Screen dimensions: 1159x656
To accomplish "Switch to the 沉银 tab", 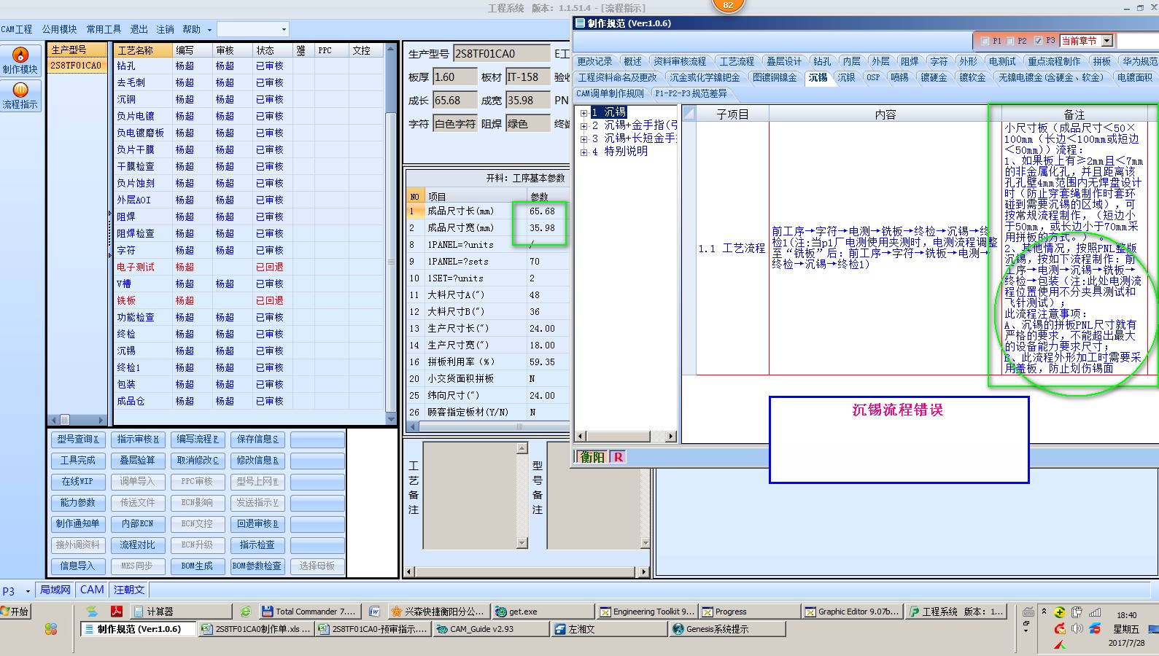I will coord(846,77).
